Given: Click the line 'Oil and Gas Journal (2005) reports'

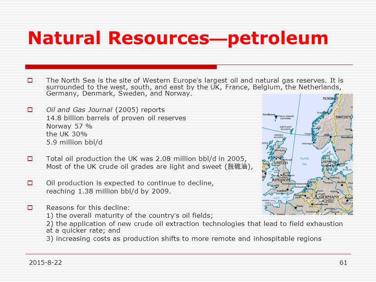Looking at the screenshot, I should (105, 110).
